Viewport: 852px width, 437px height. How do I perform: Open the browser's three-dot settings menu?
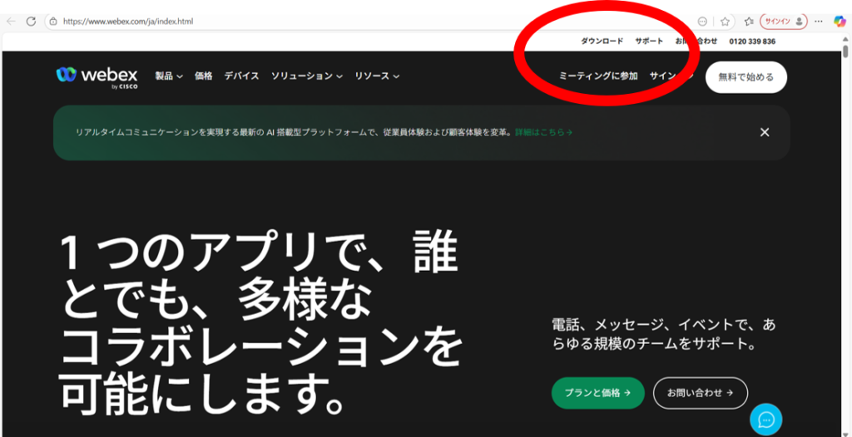(x=819, y=22)
